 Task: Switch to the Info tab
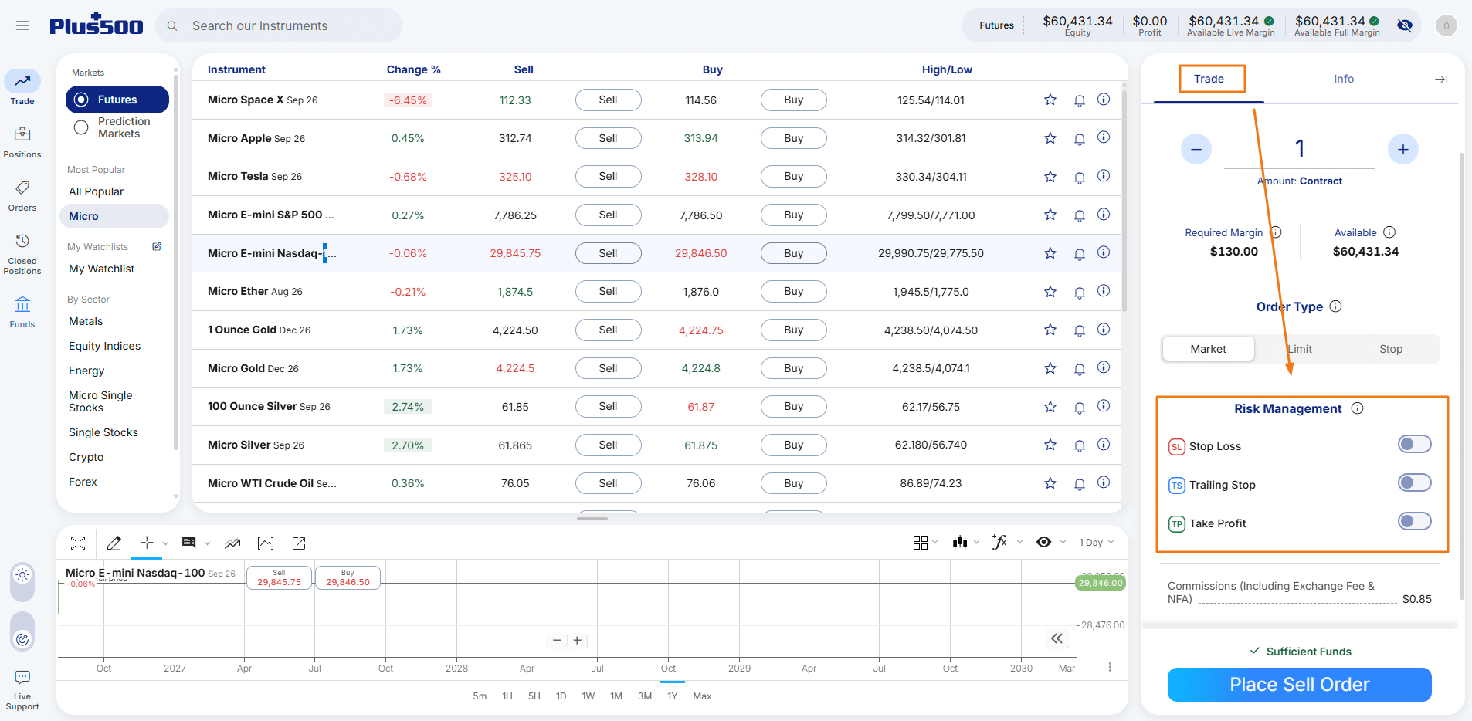1344,79
